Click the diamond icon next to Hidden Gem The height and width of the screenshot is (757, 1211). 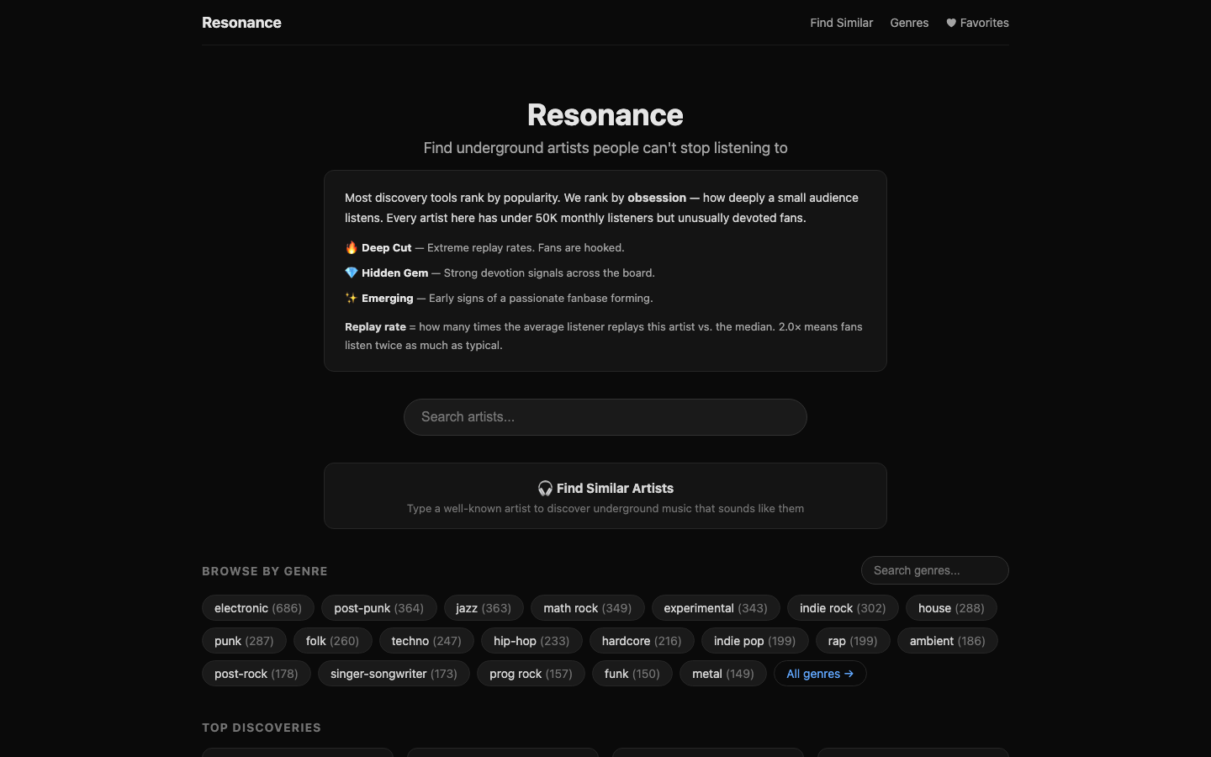pyautogui.click(x=351, y=273)
